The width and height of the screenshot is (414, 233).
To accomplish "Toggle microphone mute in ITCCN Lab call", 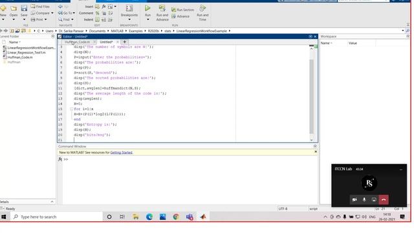I will (x=364, y=200).
